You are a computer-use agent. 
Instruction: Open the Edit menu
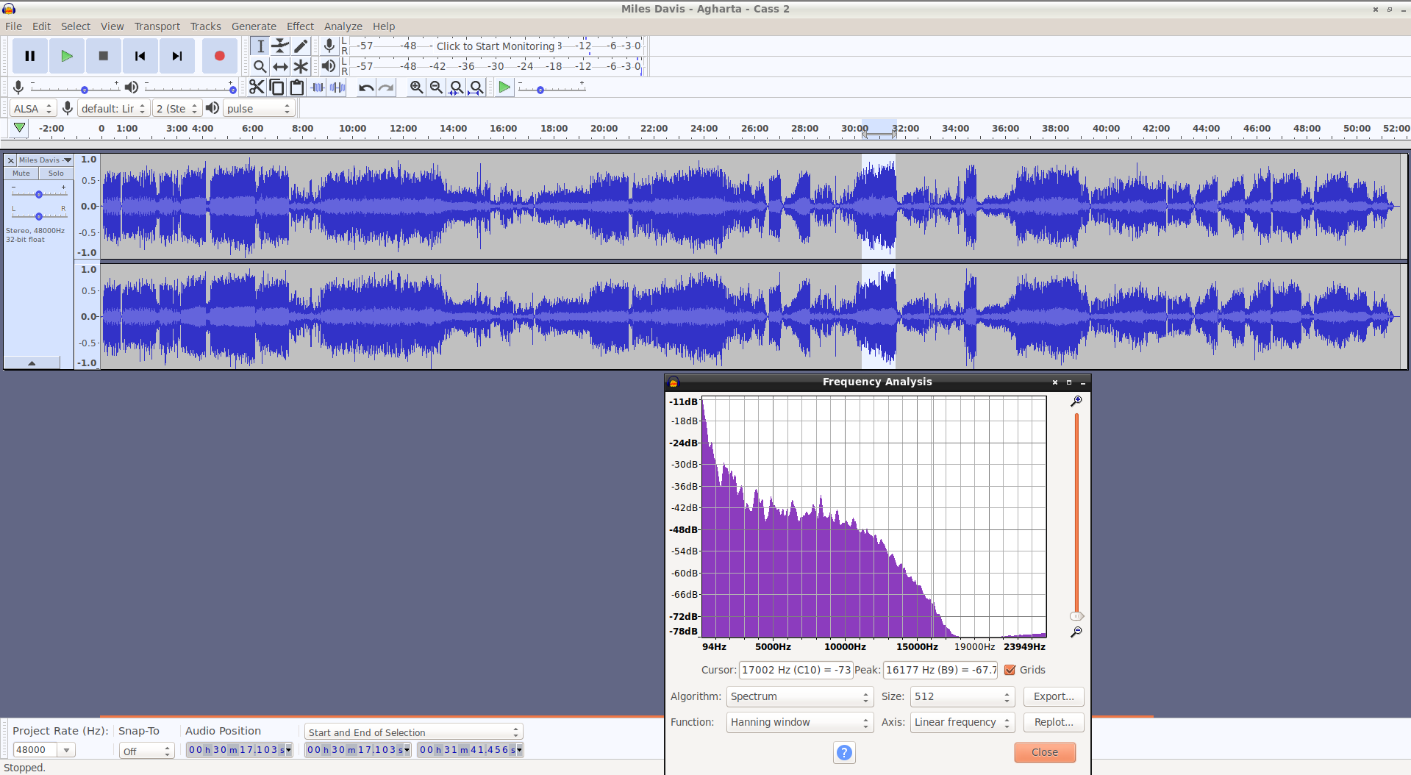(42, 26)
